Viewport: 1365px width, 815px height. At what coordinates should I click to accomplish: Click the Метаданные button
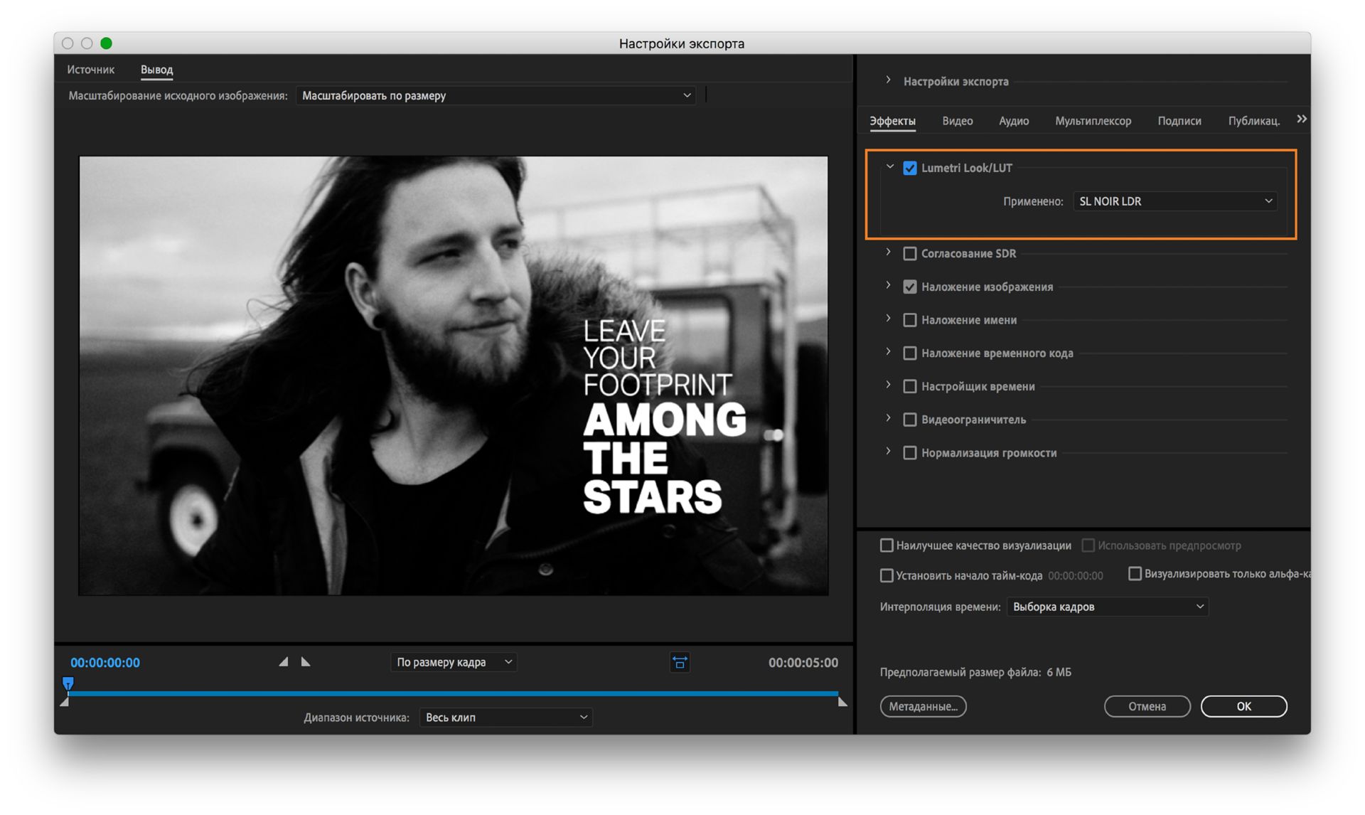[923, 706]
